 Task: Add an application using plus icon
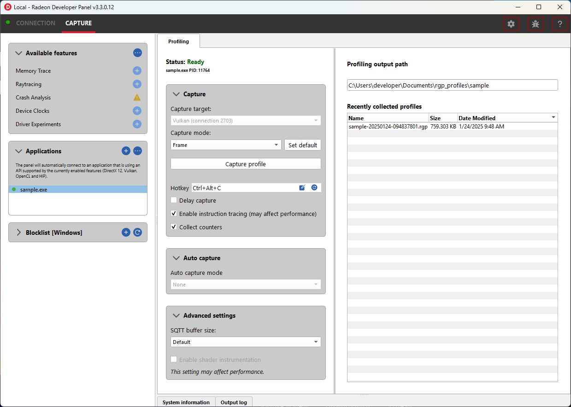pyautogui.click(x=126, y=151)
